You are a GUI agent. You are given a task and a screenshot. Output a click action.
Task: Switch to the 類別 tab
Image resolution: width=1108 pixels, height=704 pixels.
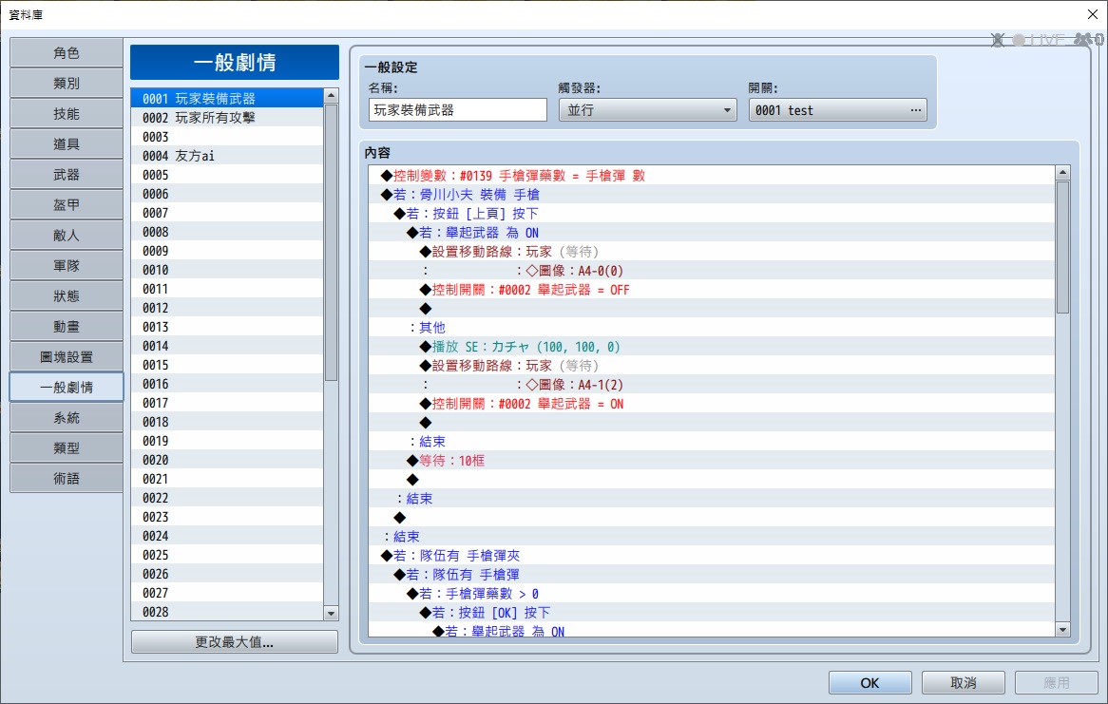point(67,84)
